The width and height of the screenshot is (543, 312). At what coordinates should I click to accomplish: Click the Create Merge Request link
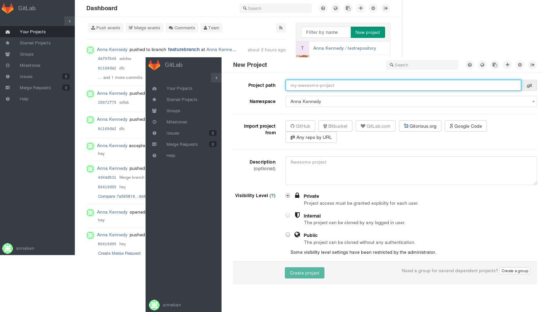pyautogui.click(x=119, y=253)
